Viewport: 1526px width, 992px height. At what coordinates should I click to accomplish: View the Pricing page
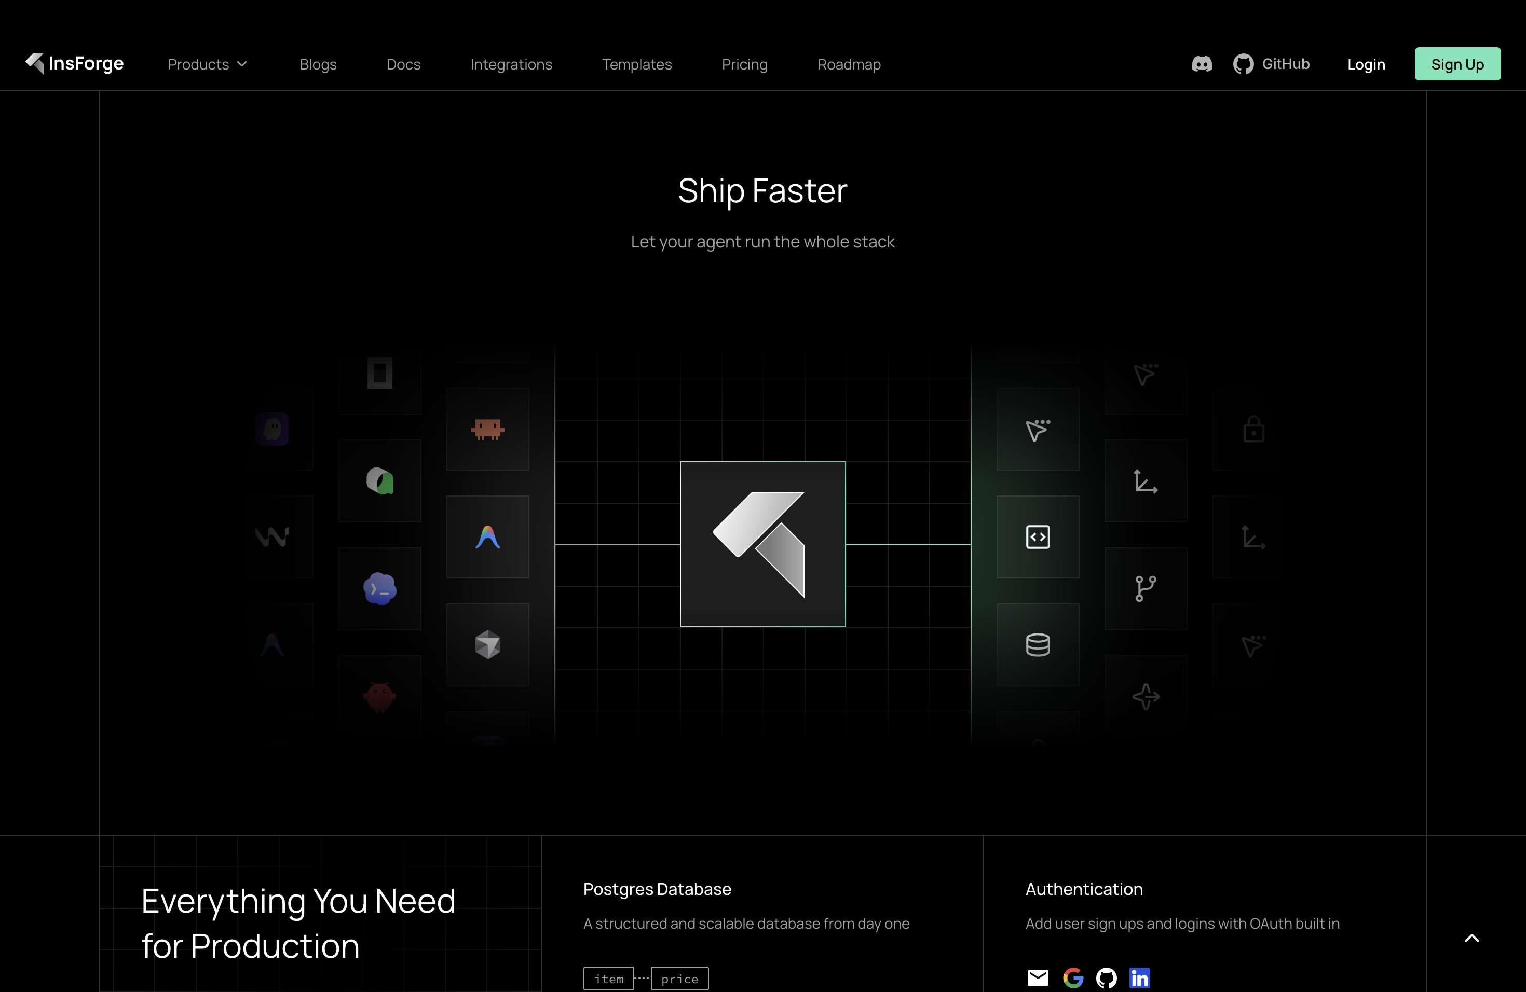(x=744, y=64)
